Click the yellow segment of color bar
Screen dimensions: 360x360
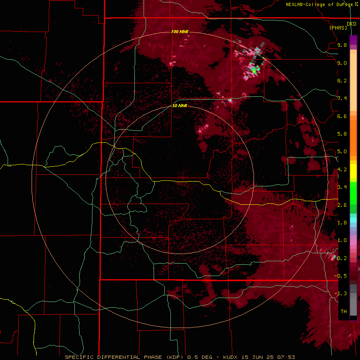click(353, 171)
